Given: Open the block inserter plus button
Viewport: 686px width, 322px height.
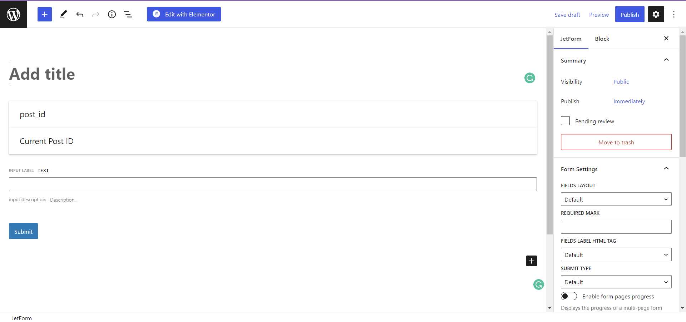Looking at the screenshot, I should [x=45, y=14].
